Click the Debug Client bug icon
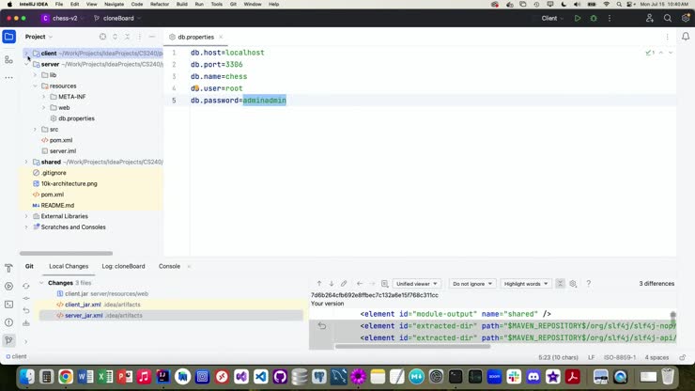The image size is (695, 391). click(594, 18)
